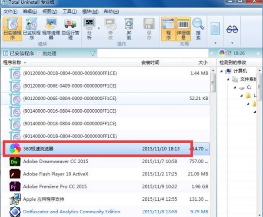Select the 360极速浏览器 row
Image resolution: width=263 pixels, height=217 pixels.
106,149
